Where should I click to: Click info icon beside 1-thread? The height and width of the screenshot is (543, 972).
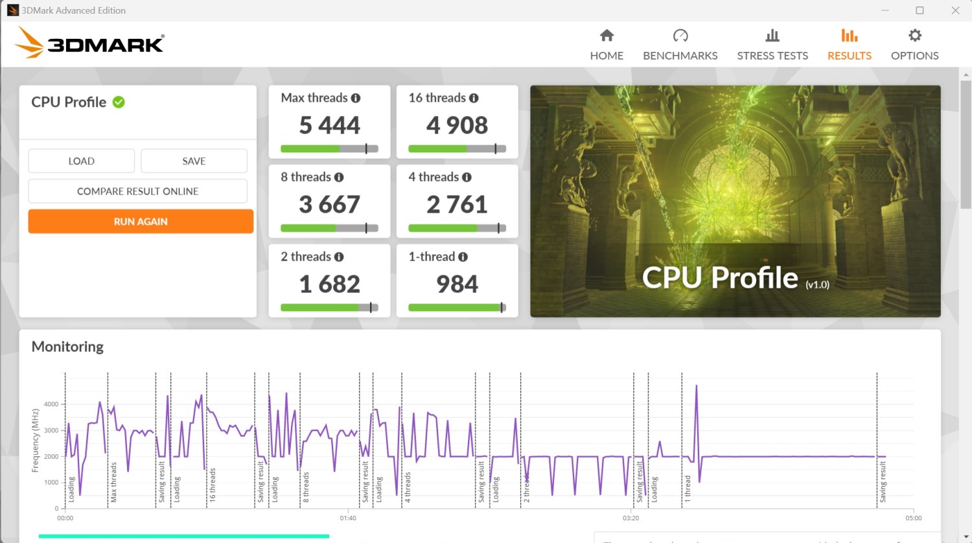(463, 257)
